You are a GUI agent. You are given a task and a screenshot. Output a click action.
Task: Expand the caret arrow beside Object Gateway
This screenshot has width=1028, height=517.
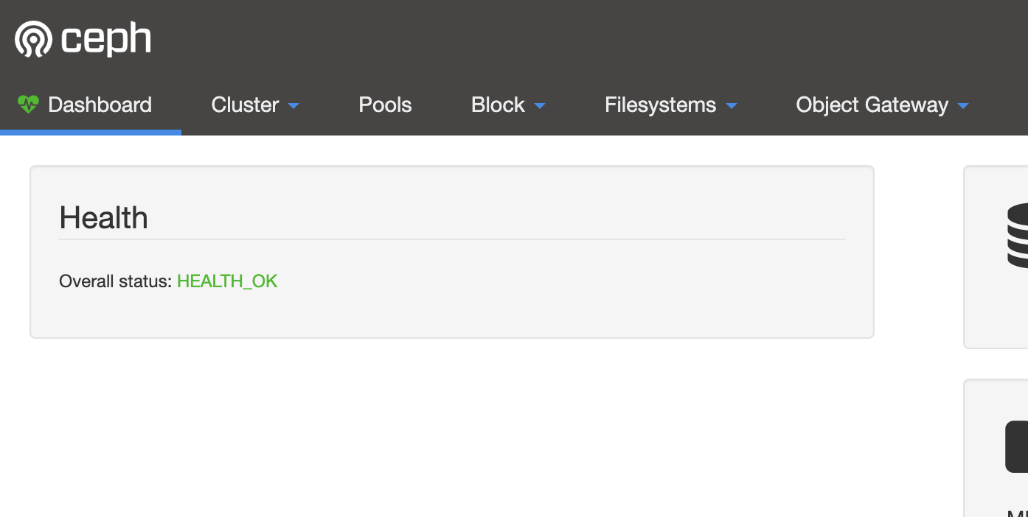click(x=962, y=106)
